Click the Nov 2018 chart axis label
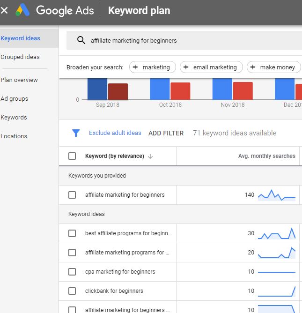 pyautogui.click(x=233, y=105)
